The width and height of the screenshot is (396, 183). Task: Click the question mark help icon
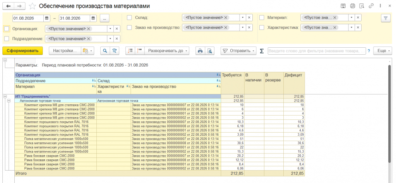point(369,51)
